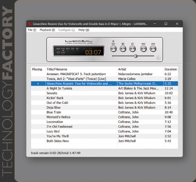
Task: Minimize the Luxman player window
Action: click(155, 24)
